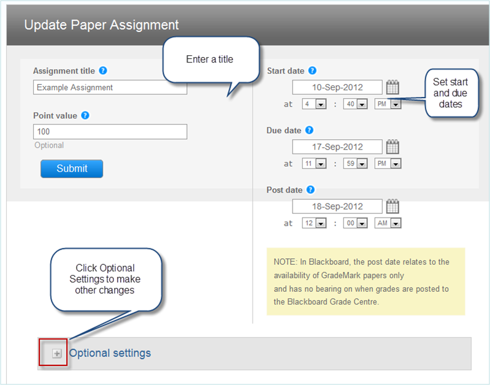Open the Post date calendar picker

(x=392, y=207)
